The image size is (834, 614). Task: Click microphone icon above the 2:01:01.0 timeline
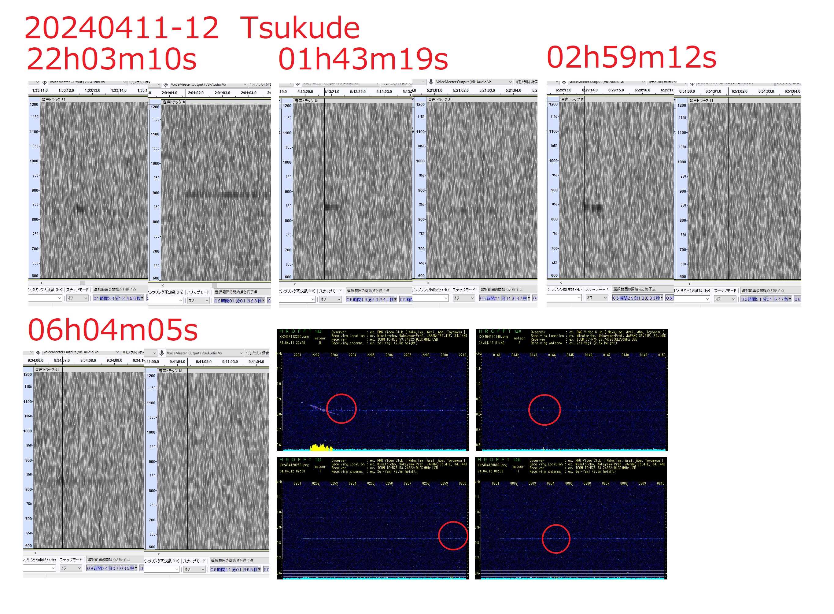pos(166,85)
